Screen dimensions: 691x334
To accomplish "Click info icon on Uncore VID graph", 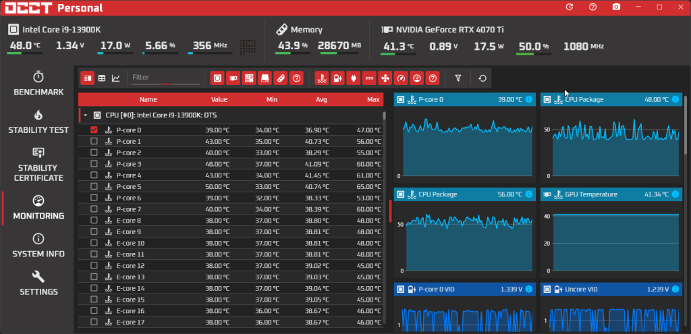I will (675, 289).
